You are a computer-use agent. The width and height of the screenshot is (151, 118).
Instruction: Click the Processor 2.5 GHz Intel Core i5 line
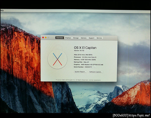pyautogui.click(x=85, y=57)
